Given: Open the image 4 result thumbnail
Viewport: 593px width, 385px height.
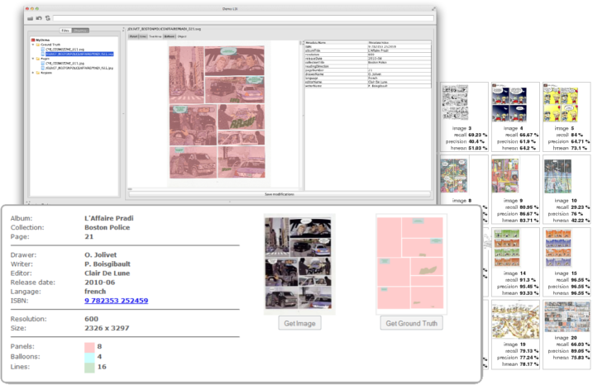Looking at the screenshot, I should pyautogui.click(x=509, y=102).
